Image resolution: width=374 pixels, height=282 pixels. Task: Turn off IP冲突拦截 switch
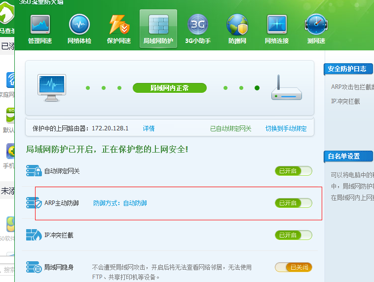293,235
